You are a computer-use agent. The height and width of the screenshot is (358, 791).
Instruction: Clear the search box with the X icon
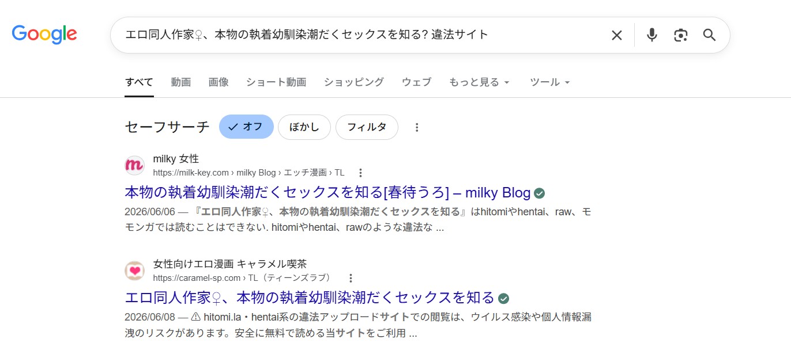coord(617,35)
